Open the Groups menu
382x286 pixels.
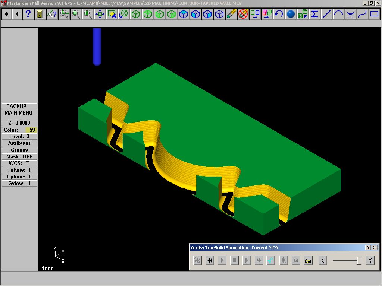click(19, 150)
